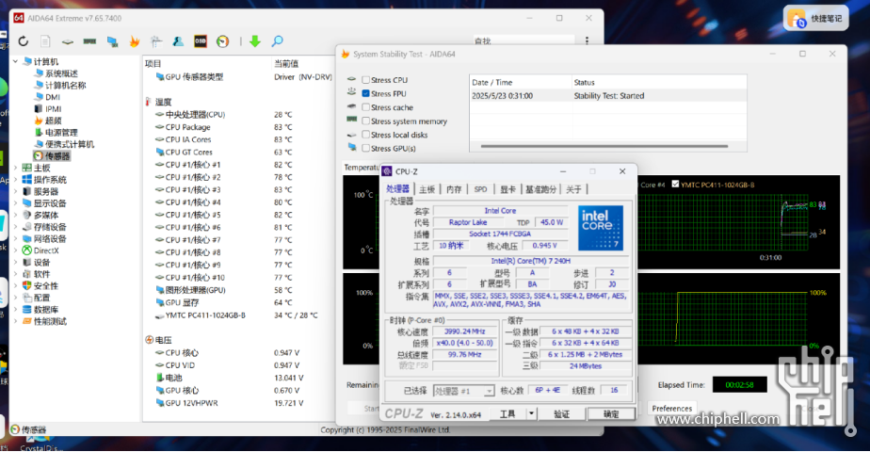
Task: Move the stability log horizontal scrollbar
Action: pos(604,146)
